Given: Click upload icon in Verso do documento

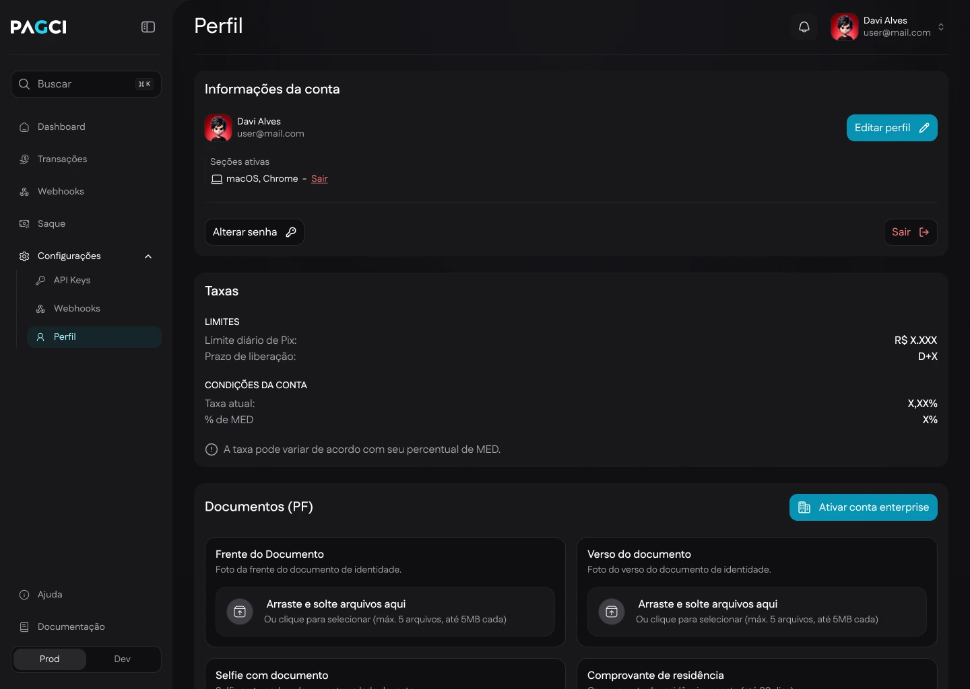Looking at the screenshot, I should [612, 612].
